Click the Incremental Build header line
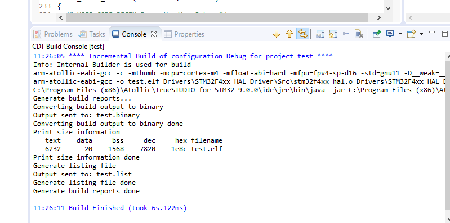 click(x=183, y=56)
